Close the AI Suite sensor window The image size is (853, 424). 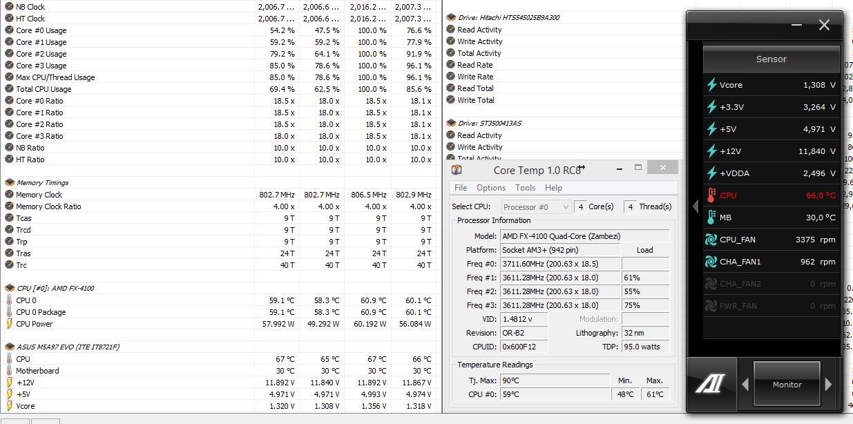824,25
